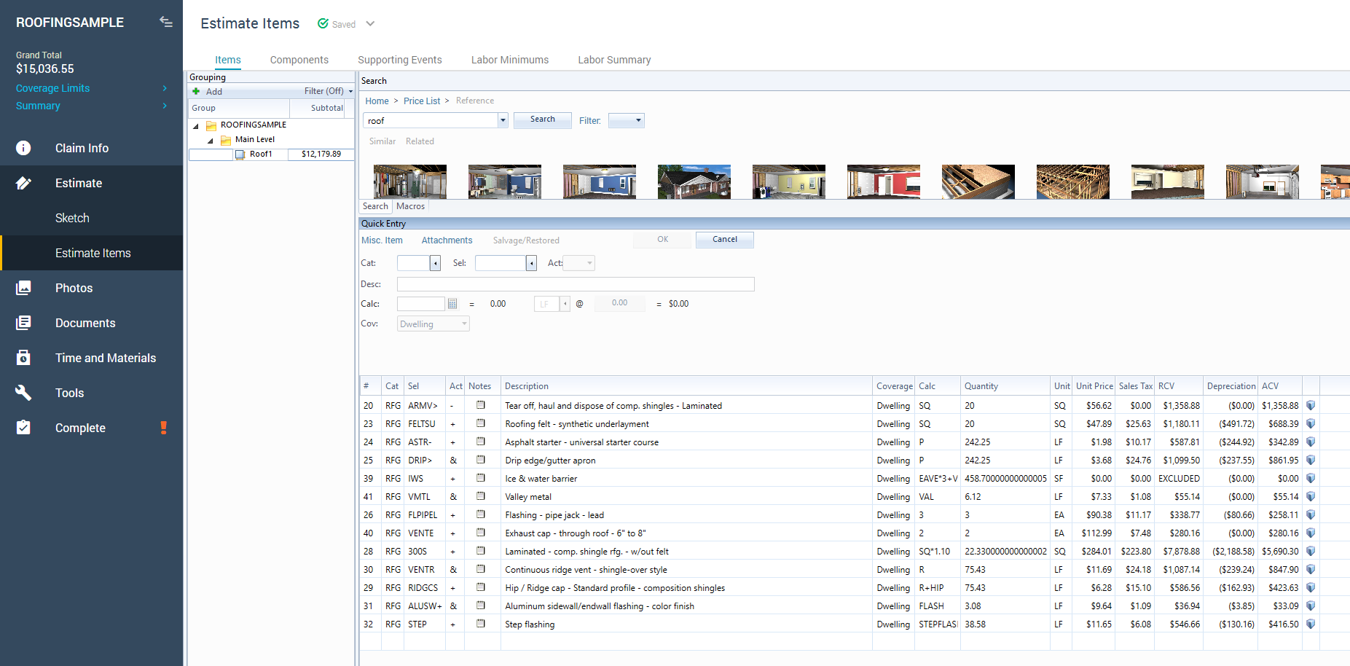Select the house exterior thumbnail image

click(x=694, y=181)
